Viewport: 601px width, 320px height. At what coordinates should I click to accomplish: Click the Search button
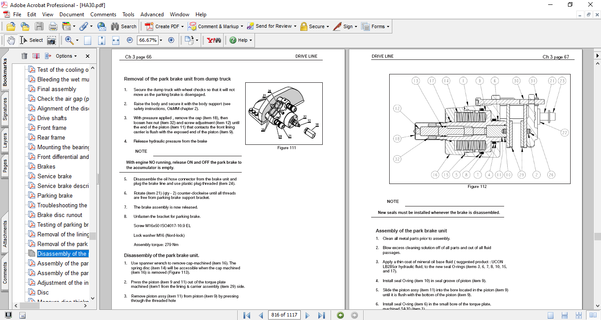pos(124,26)
